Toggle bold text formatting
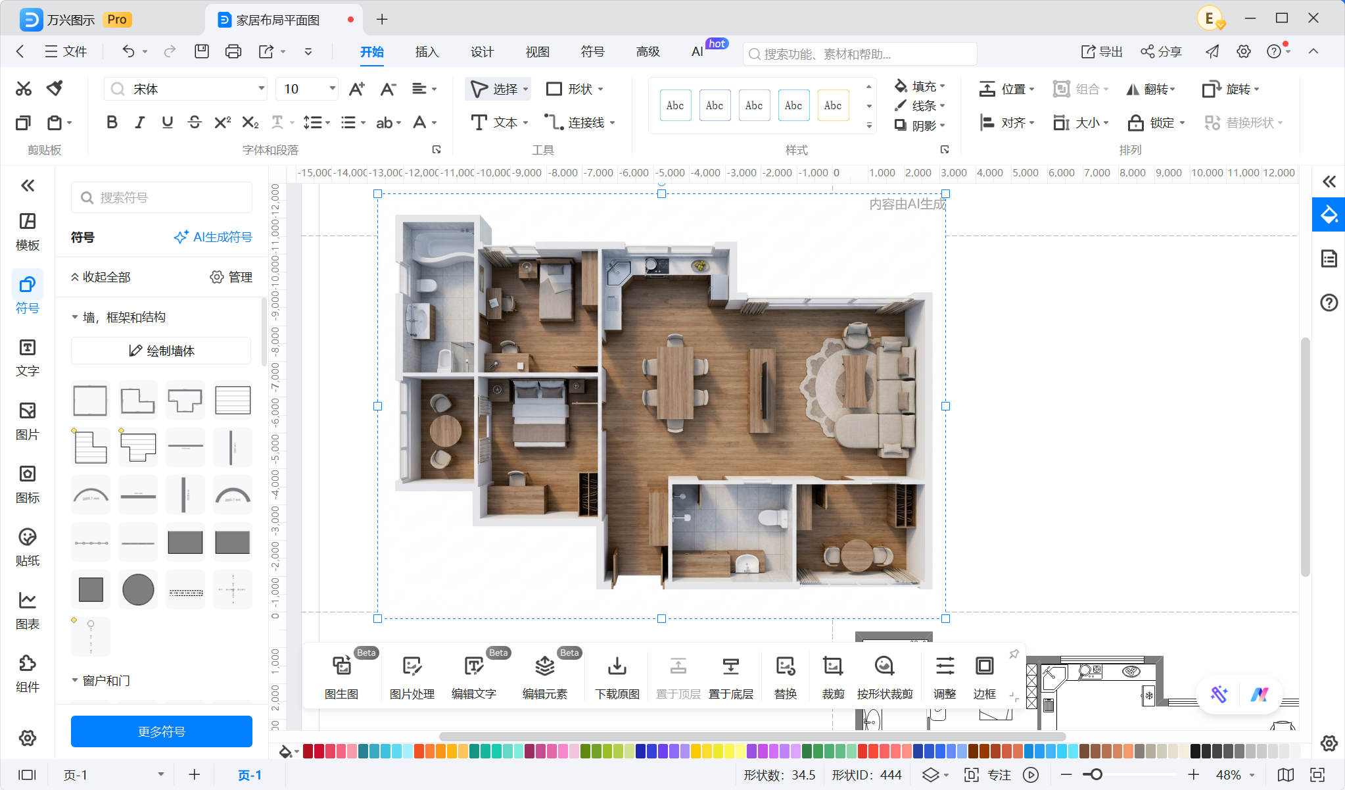1345x790 pixels. click(112, 122)
